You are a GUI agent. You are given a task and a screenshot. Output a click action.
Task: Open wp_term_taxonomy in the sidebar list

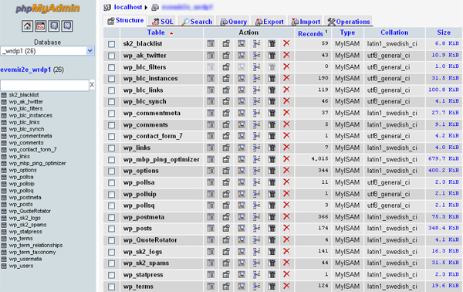32,252
